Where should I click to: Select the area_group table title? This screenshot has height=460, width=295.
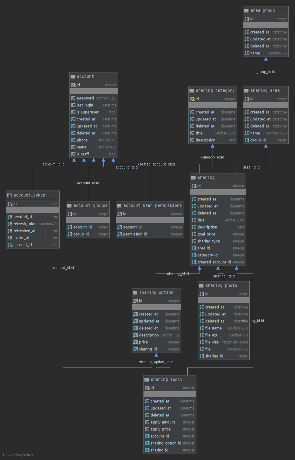(x=262, y=11)
